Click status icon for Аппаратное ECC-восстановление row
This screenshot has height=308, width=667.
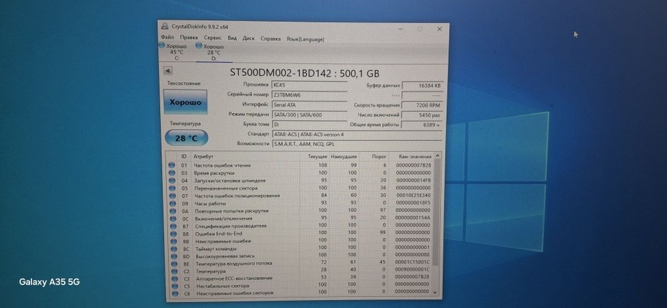[173, 279]
